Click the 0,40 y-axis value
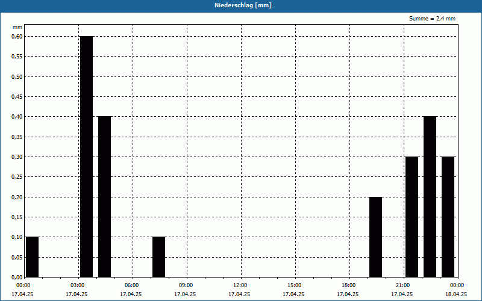 (x=17, y=117)
